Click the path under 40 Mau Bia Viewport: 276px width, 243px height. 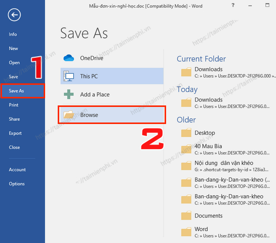click(232, 153)
